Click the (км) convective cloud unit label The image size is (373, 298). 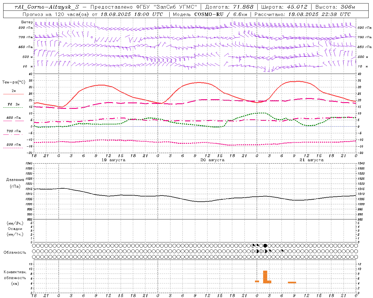click(x=15, y=283)
